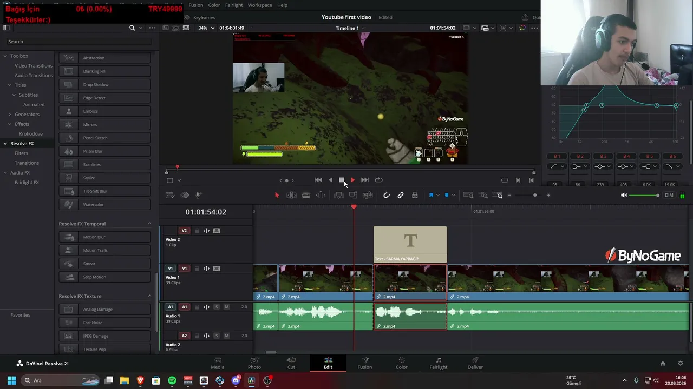
Task: Switch to the Media page
Action: (x=218, y=363)
